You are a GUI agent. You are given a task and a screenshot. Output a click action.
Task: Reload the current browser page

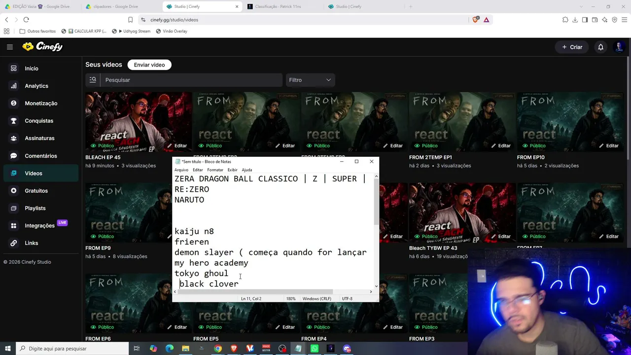pos(26,20)
